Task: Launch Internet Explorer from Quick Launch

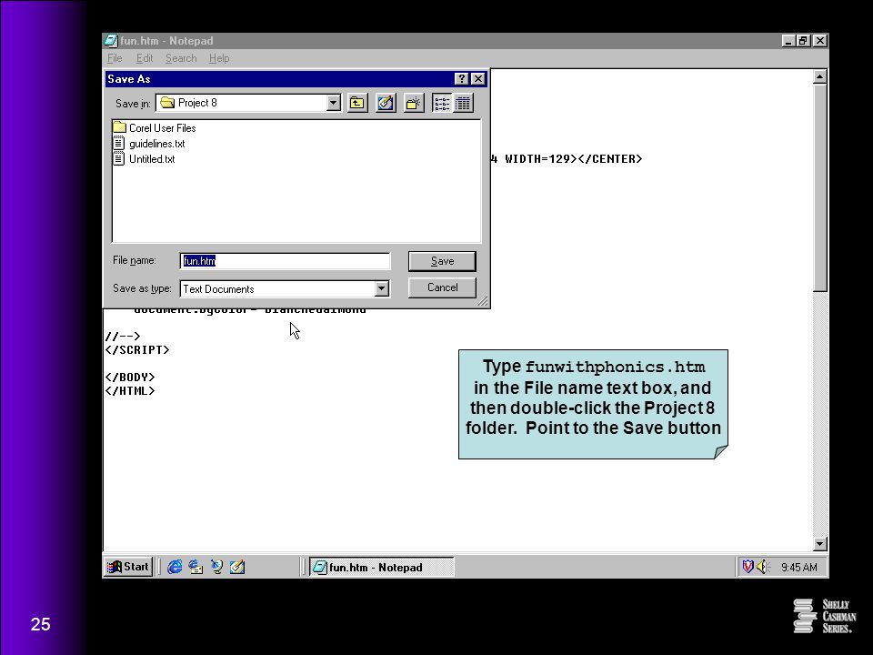Action: point(175,567)
